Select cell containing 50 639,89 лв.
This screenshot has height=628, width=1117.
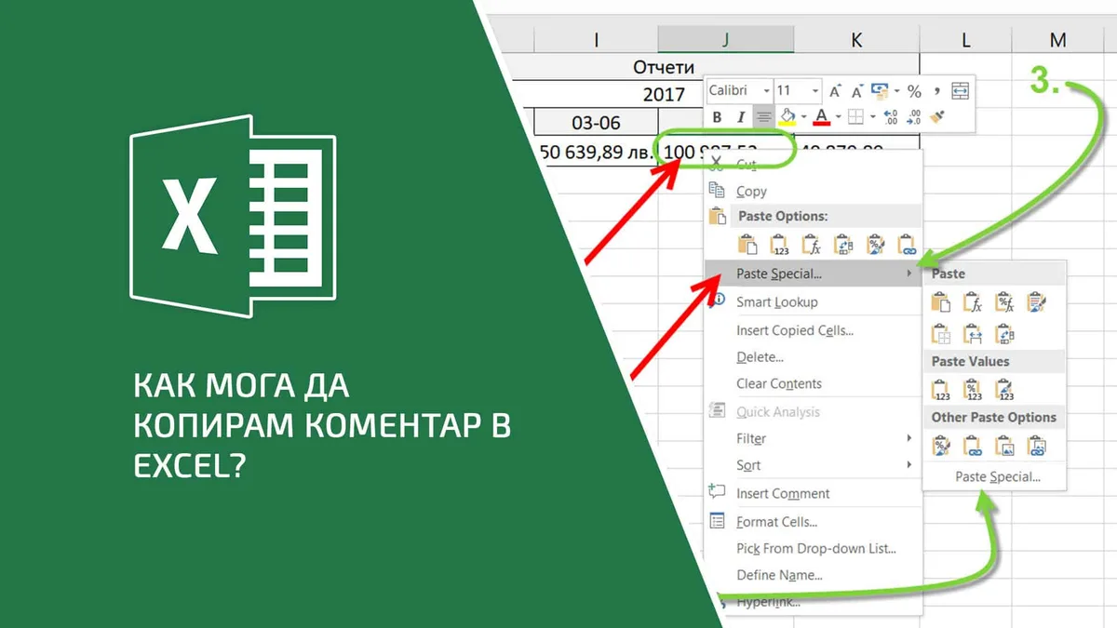coord(596,150)
